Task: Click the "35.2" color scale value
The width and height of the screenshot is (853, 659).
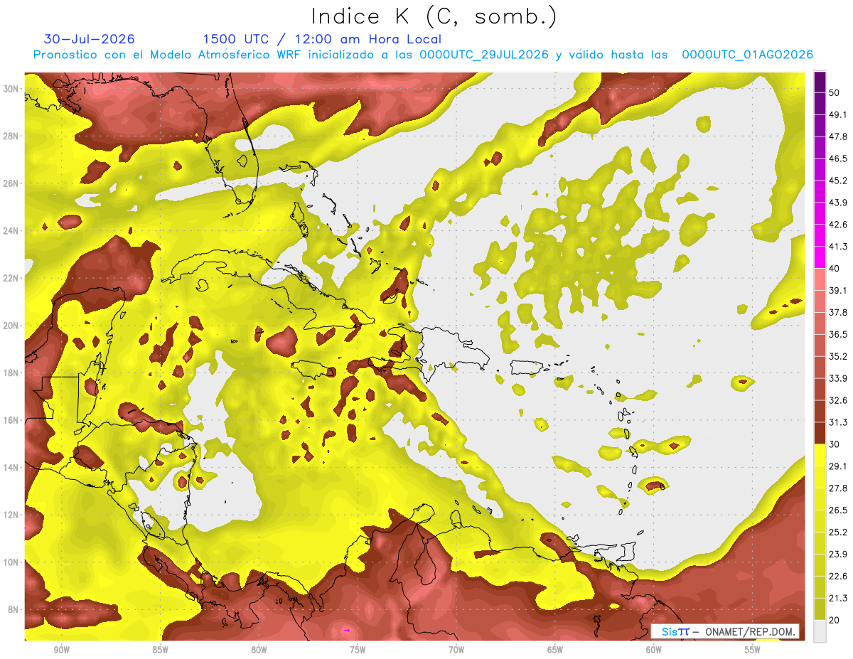Action: 837,356
